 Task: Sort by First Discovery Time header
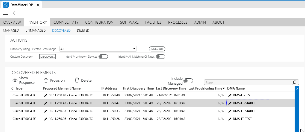click(x=138, y=88)
